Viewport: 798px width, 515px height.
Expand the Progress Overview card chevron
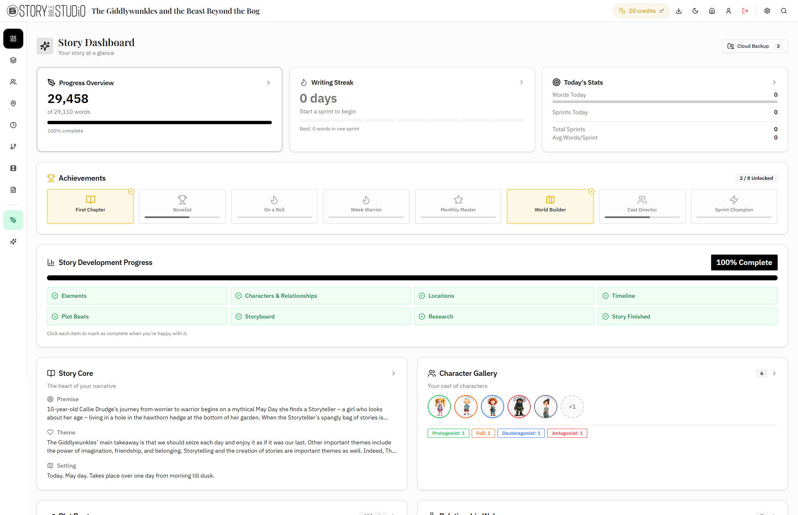pos(268,83)
